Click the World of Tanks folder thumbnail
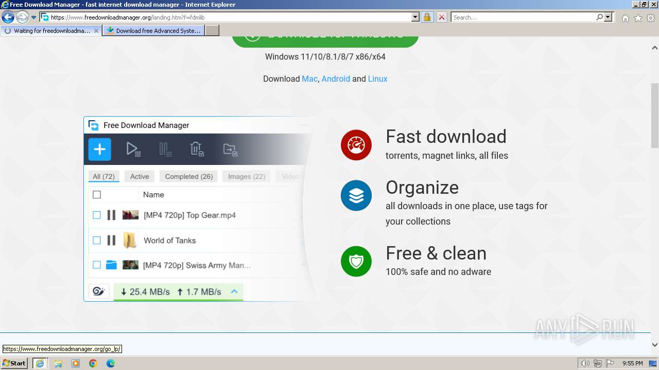Screen dimensions: 659x370 (x=130, y=240)
